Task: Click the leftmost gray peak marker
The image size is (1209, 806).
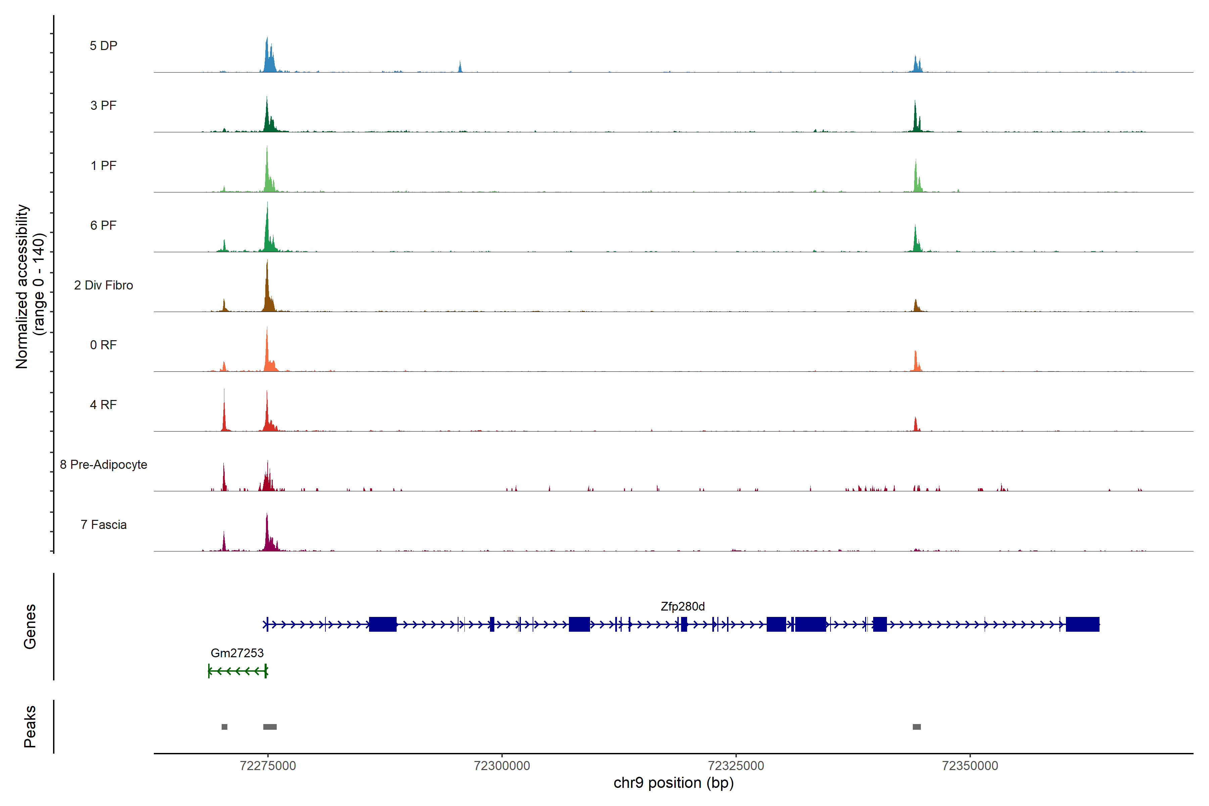Action: [x=224, y=727]
